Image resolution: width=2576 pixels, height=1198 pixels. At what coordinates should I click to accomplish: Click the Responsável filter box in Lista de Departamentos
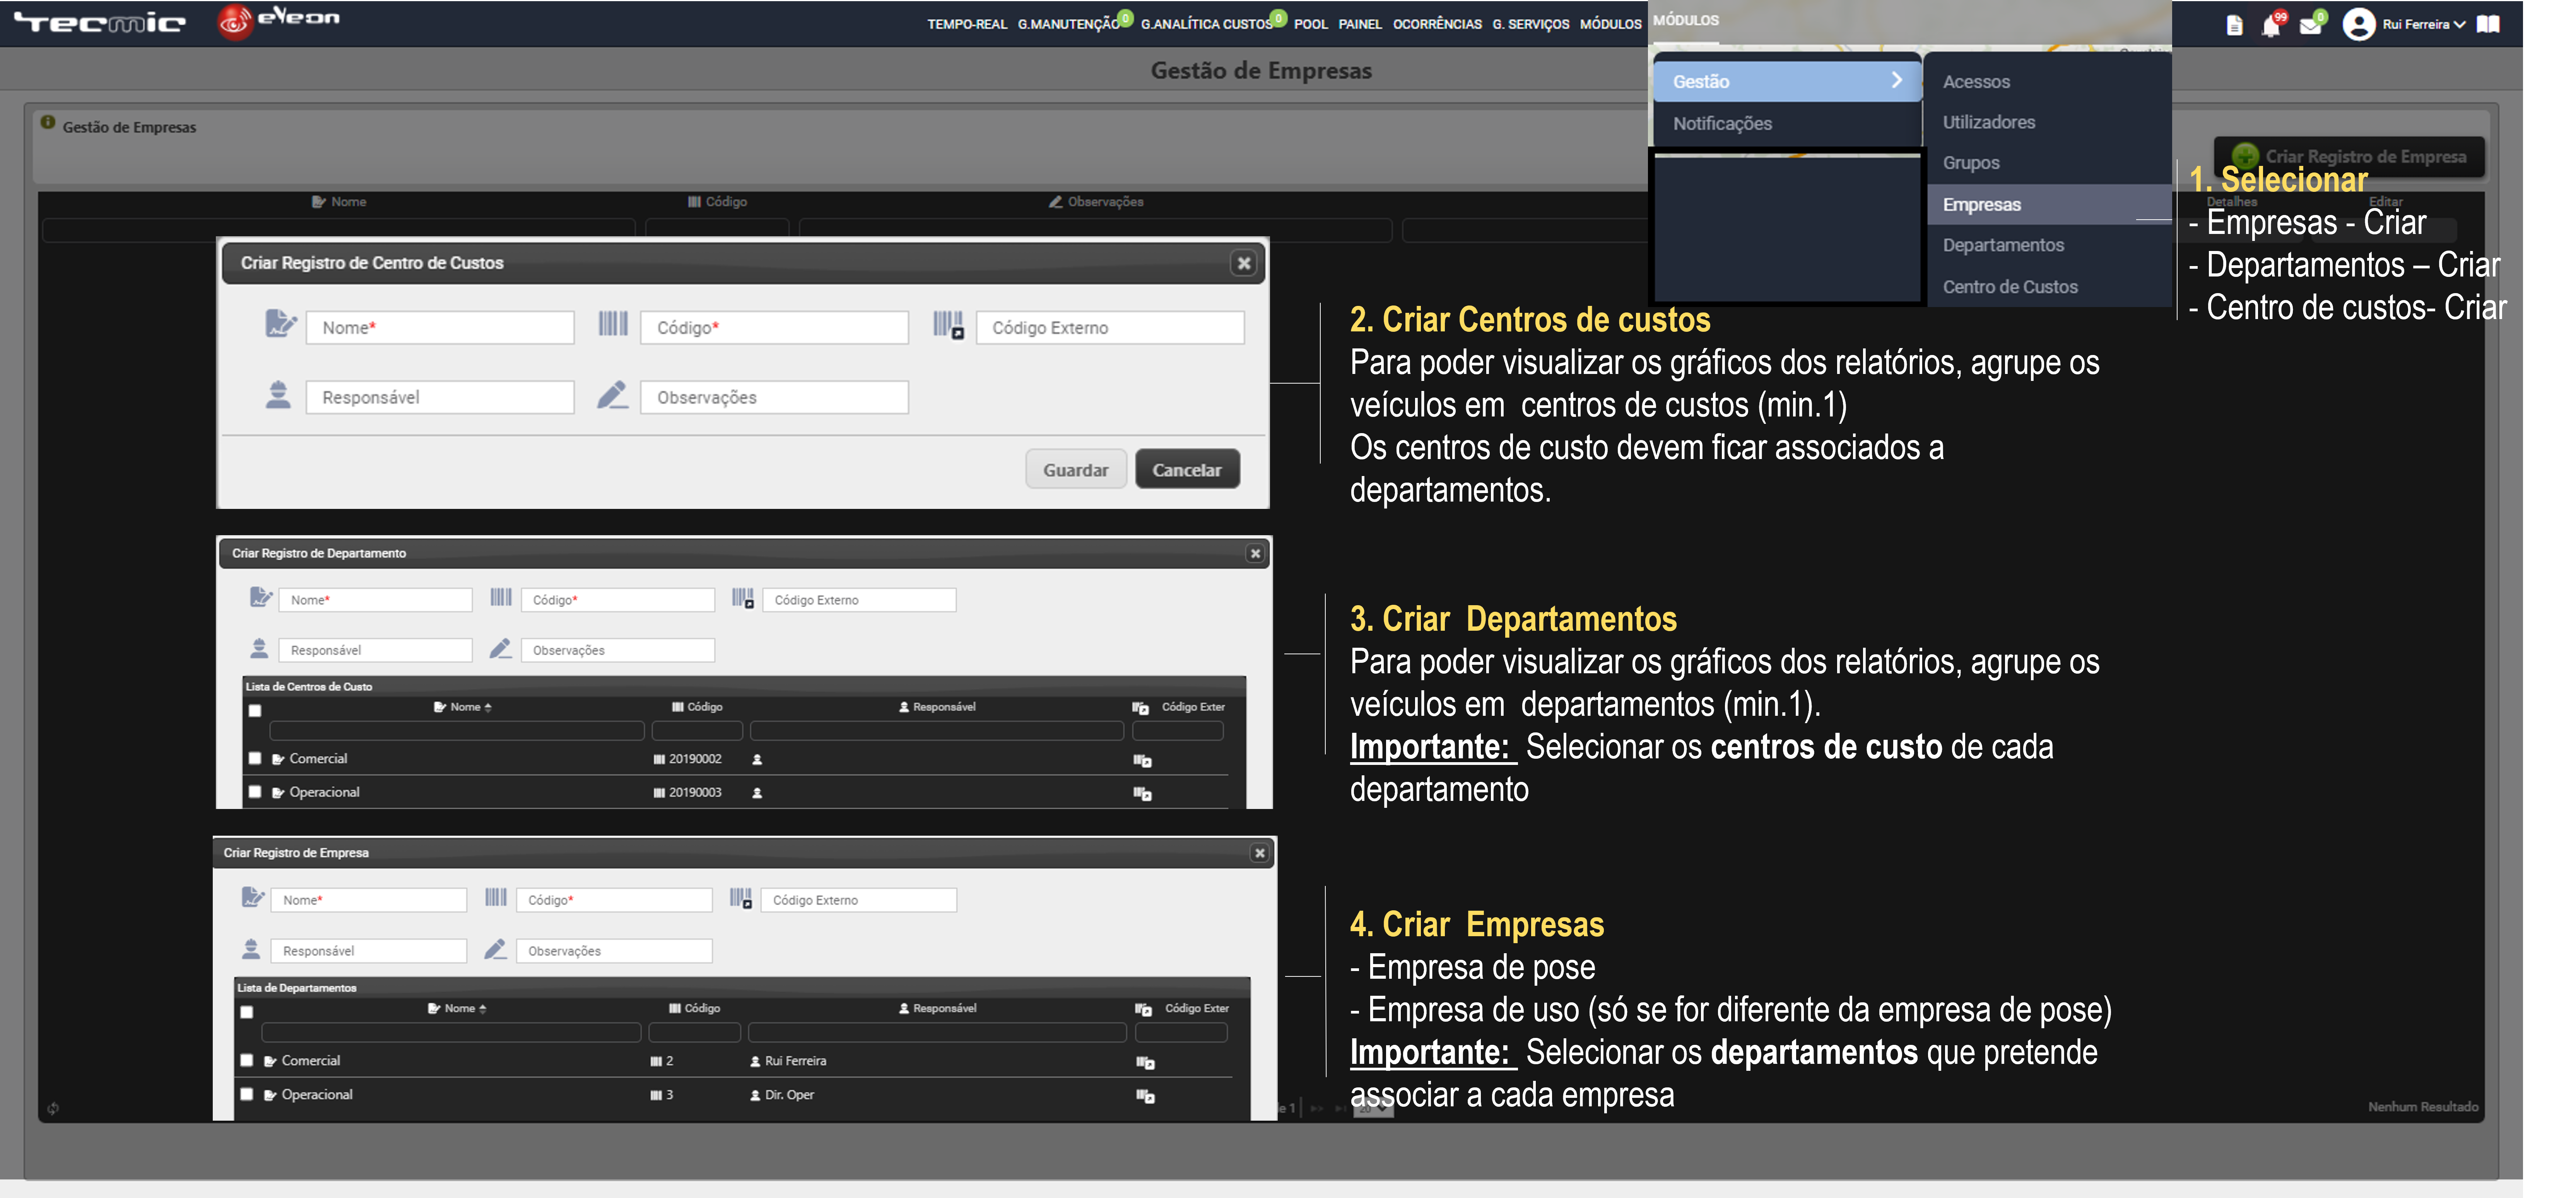point(937,1033)
